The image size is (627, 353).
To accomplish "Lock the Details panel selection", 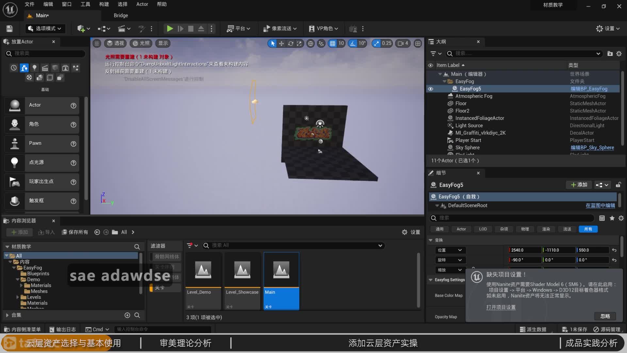I will (618, 185).
